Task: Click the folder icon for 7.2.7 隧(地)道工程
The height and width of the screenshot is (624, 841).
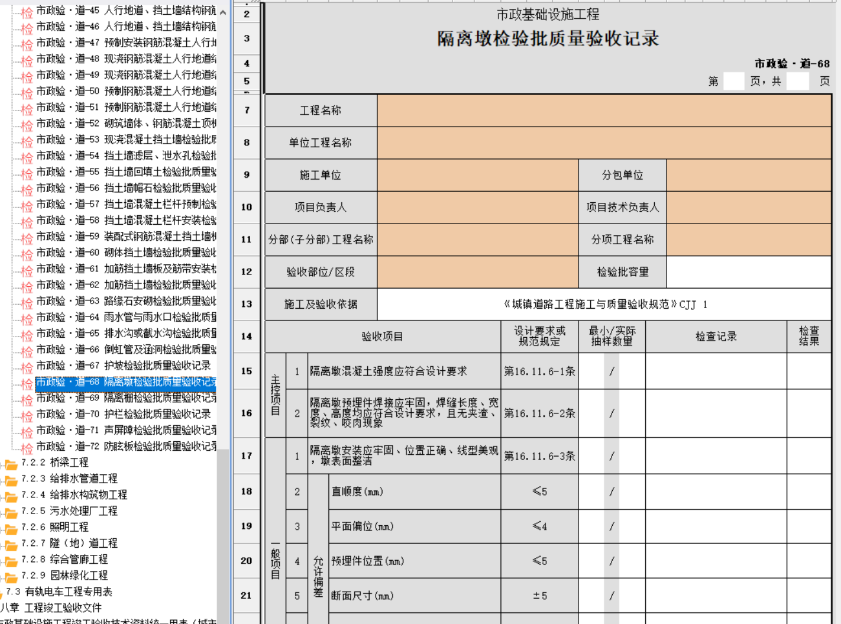Action: pyautogui.click(x=11, y=545)
